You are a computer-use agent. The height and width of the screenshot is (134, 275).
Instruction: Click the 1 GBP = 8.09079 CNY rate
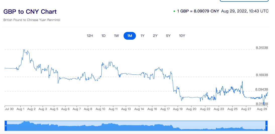point(198,11)
